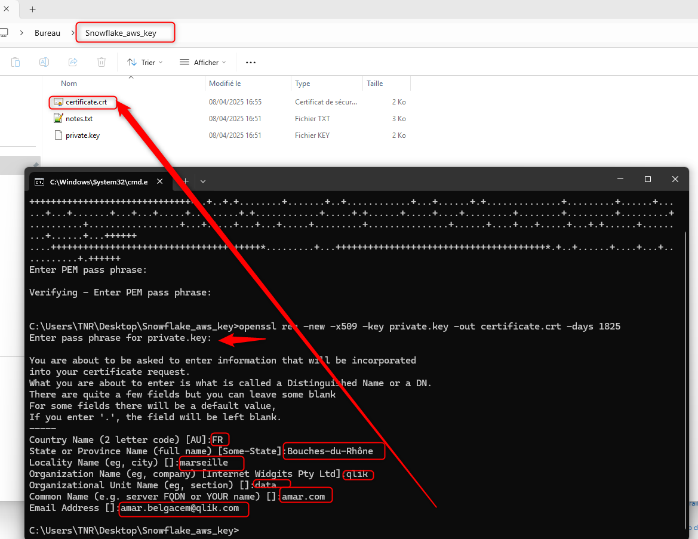Click the notes.txt file icon
The height and width of the screenshot is (539, 698).
58,119
